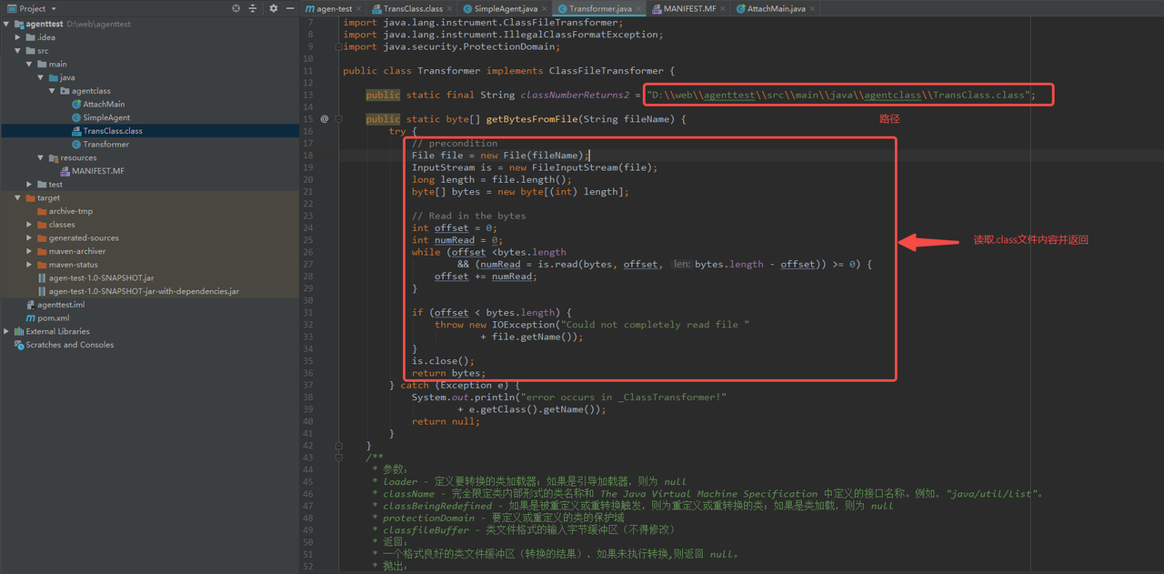The image size is (1164, 574).
Task: Click the target folder icon
Action: click(x=30, y=197)
